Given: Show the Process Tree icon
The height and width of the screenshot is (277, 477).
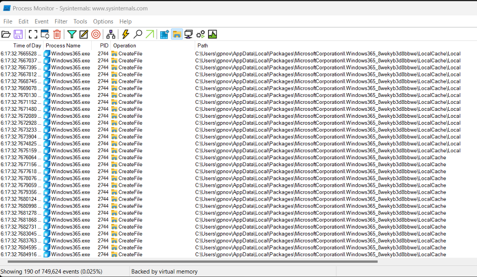Looking at the screenshot, I should pos(111,34).
